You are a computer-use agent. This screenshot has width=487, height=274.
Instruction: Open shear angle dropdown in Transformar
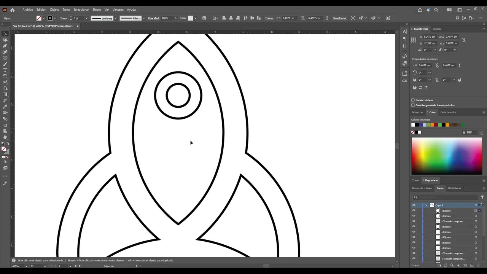point(455,49)
